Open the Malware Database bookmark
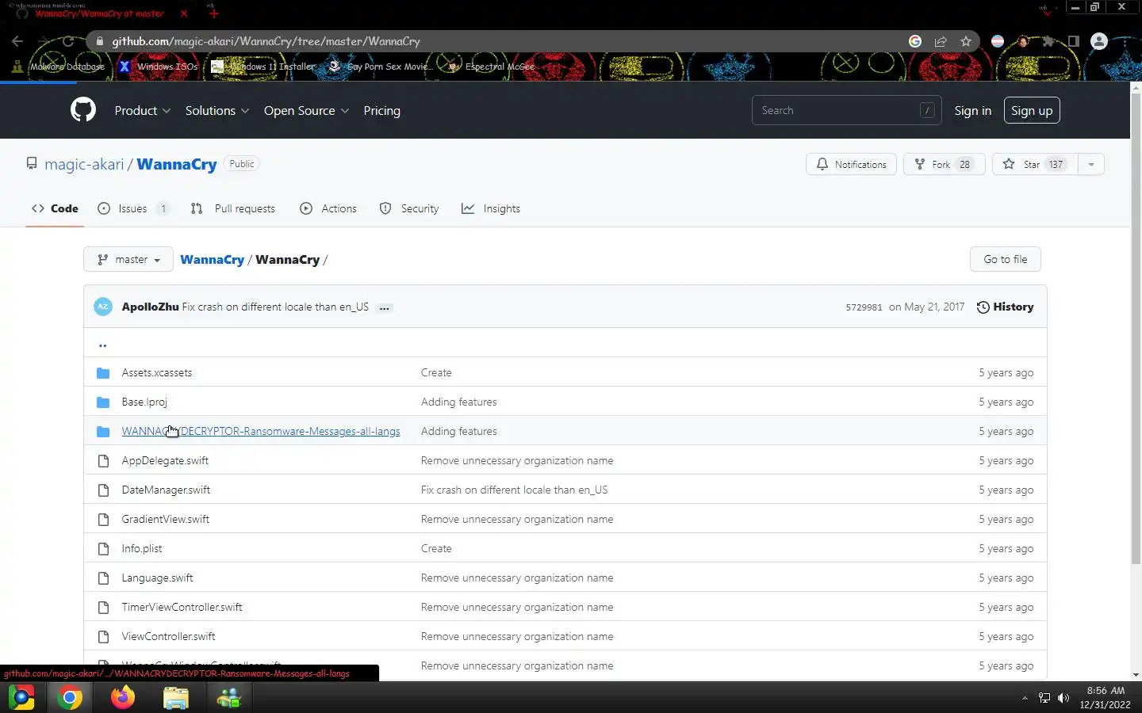The image size is (1142, 713). [59, 67]
